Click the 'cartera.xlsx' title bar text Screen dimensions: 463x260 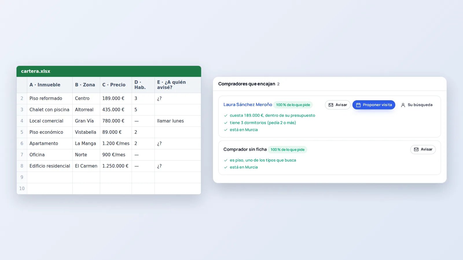[x=36, y=71]
